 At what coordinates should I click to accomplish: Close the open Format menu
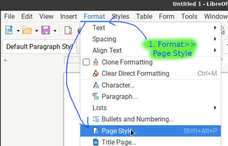(94, 16)
